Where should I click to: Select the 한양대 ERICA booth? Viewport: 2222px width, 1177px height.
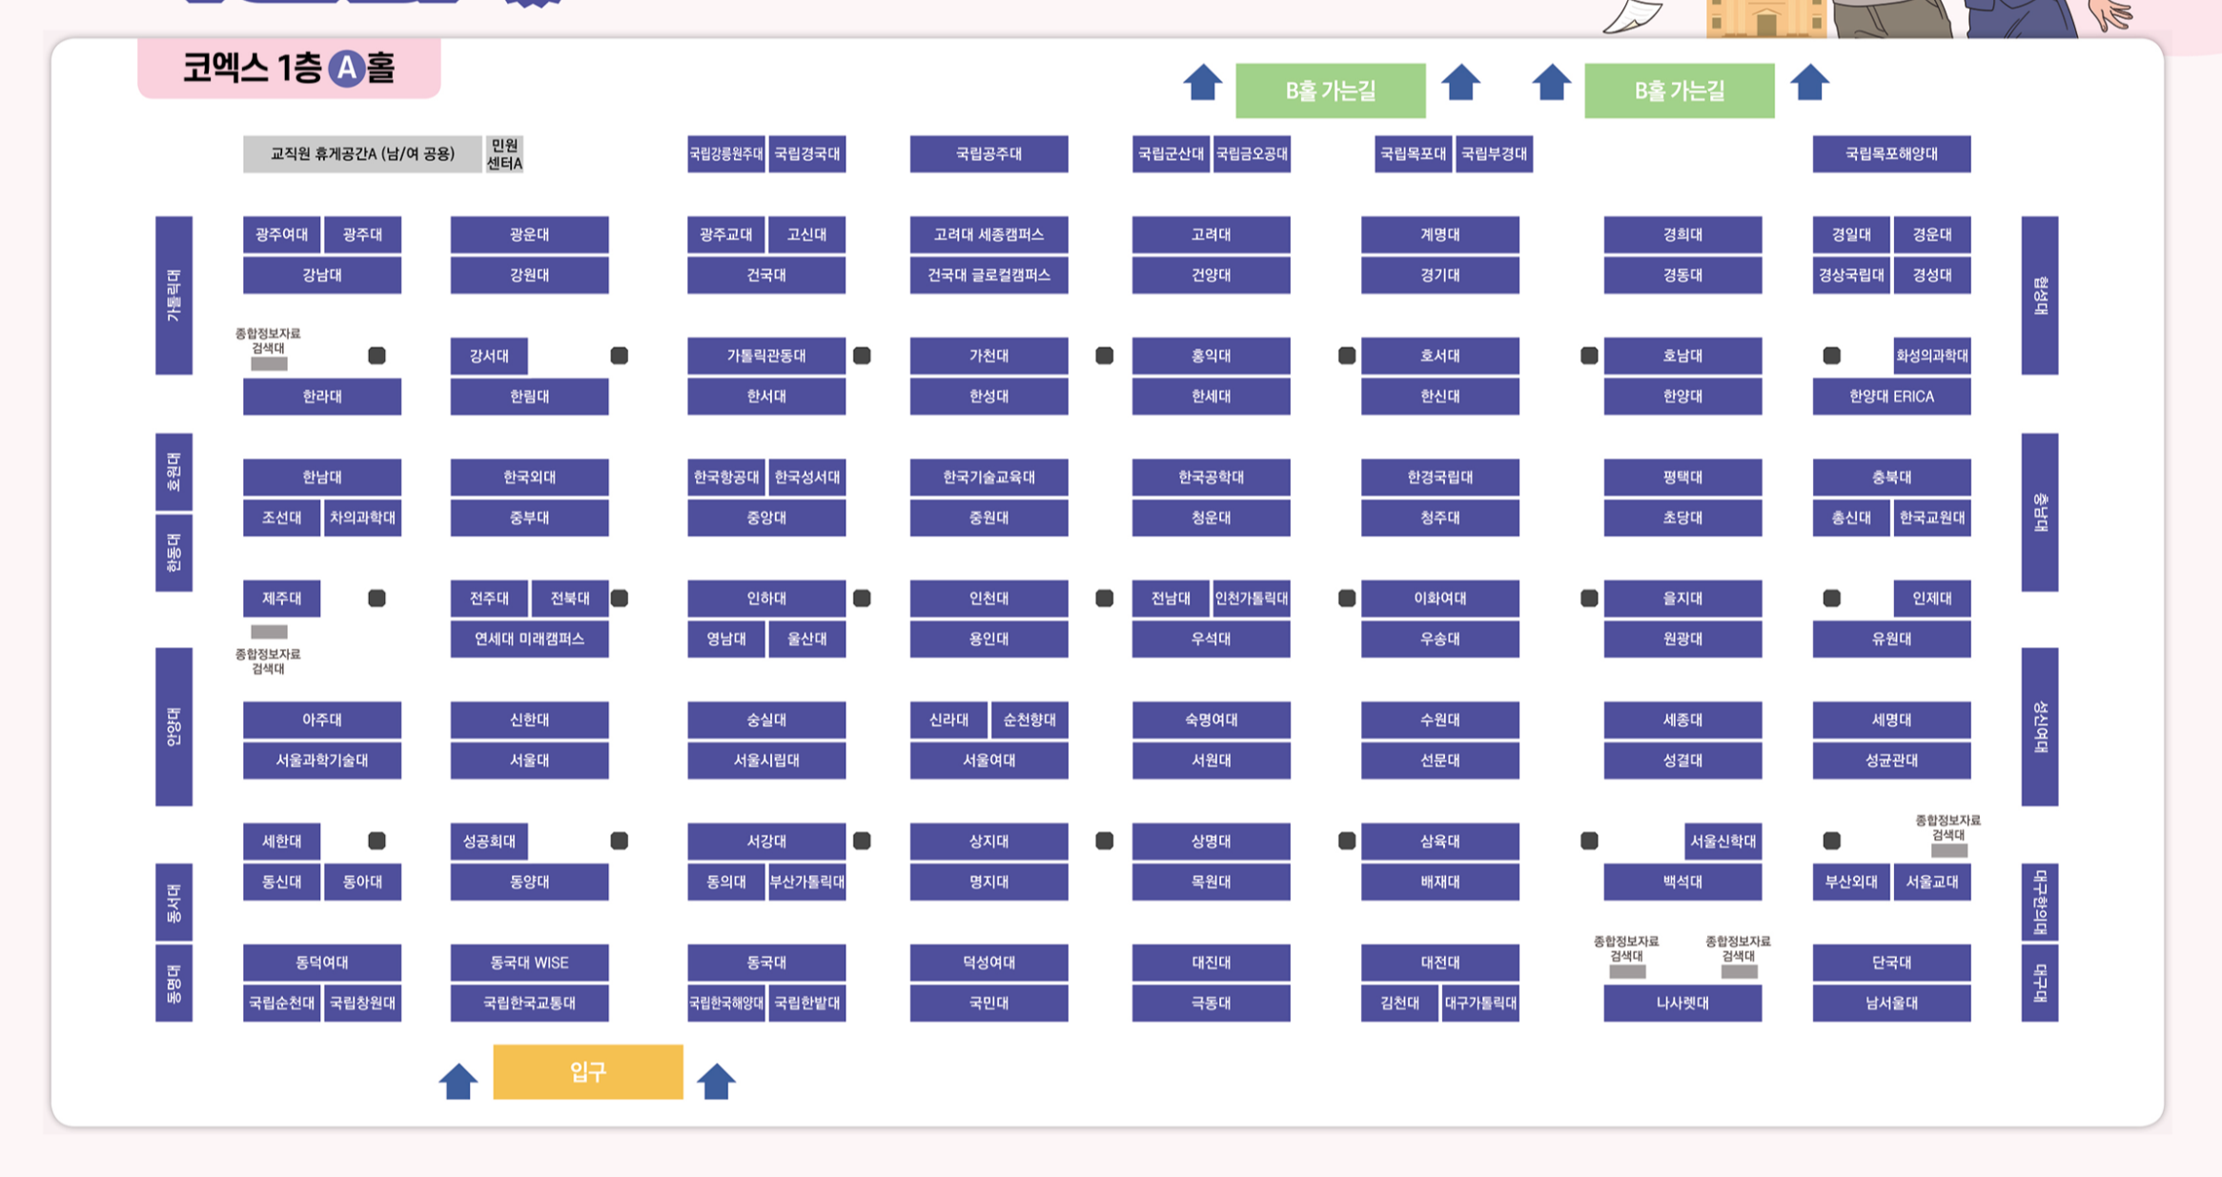click(1891, 396)
